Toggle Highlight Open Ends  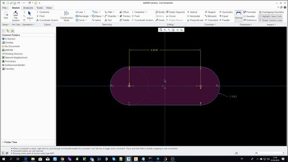point(270,16)
